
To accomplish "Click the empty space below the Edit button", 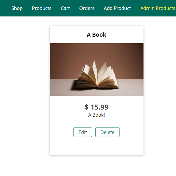I will pyautogui.click(x=83, y=146).
